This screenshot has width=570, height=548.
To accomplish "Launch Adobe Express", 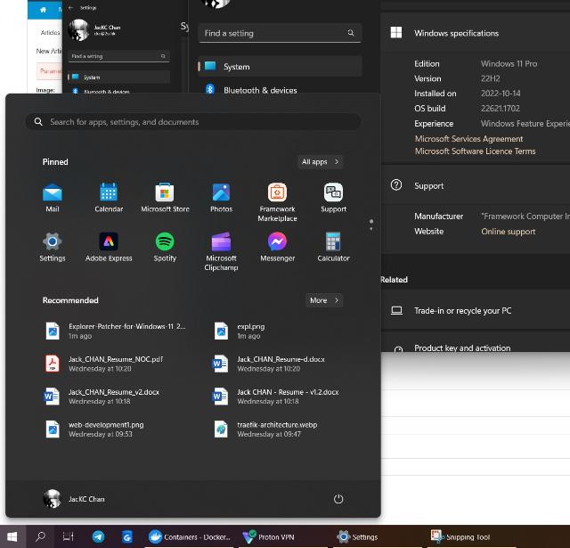I will [x=109, y=247].
